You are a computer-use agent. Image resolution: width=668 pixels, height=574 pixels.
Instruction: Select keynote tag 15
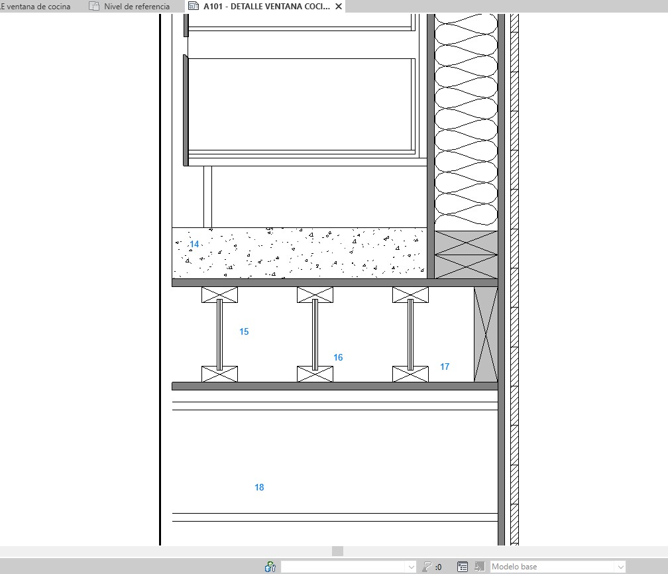pyautogui.click(x=244, y=331)
